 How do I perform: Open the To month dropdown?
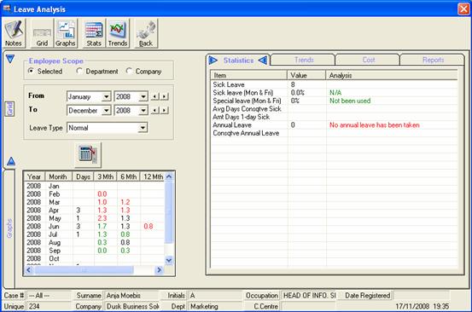(x=106, y=111)
